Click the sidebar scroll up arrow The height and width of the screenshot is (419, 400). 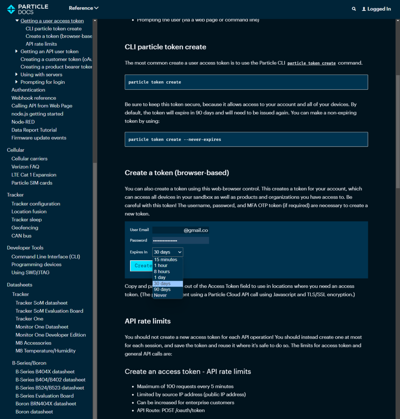click(x=95, y=21)
